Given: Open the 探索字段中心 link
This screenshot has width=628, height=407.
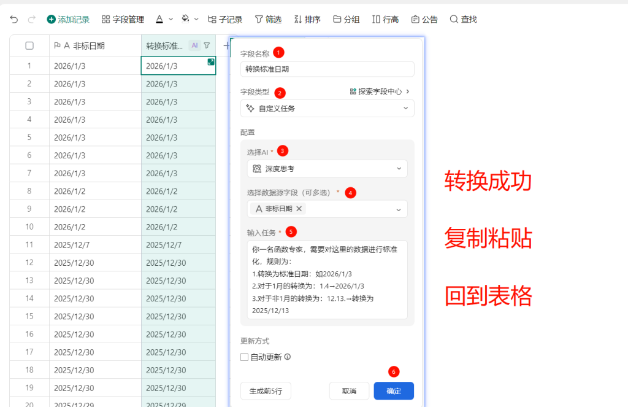Looking at the screenshot, I should [x=380, y=91].
